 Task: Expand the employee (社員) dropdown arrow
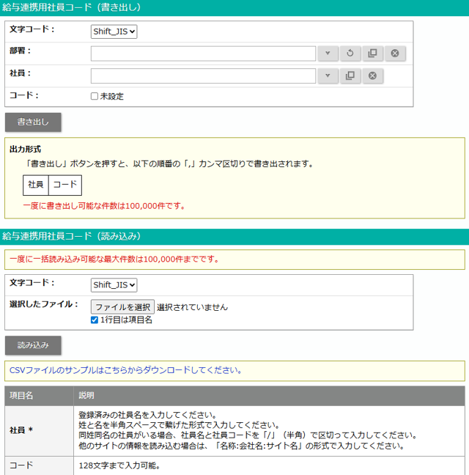click(x=328, y=76)
